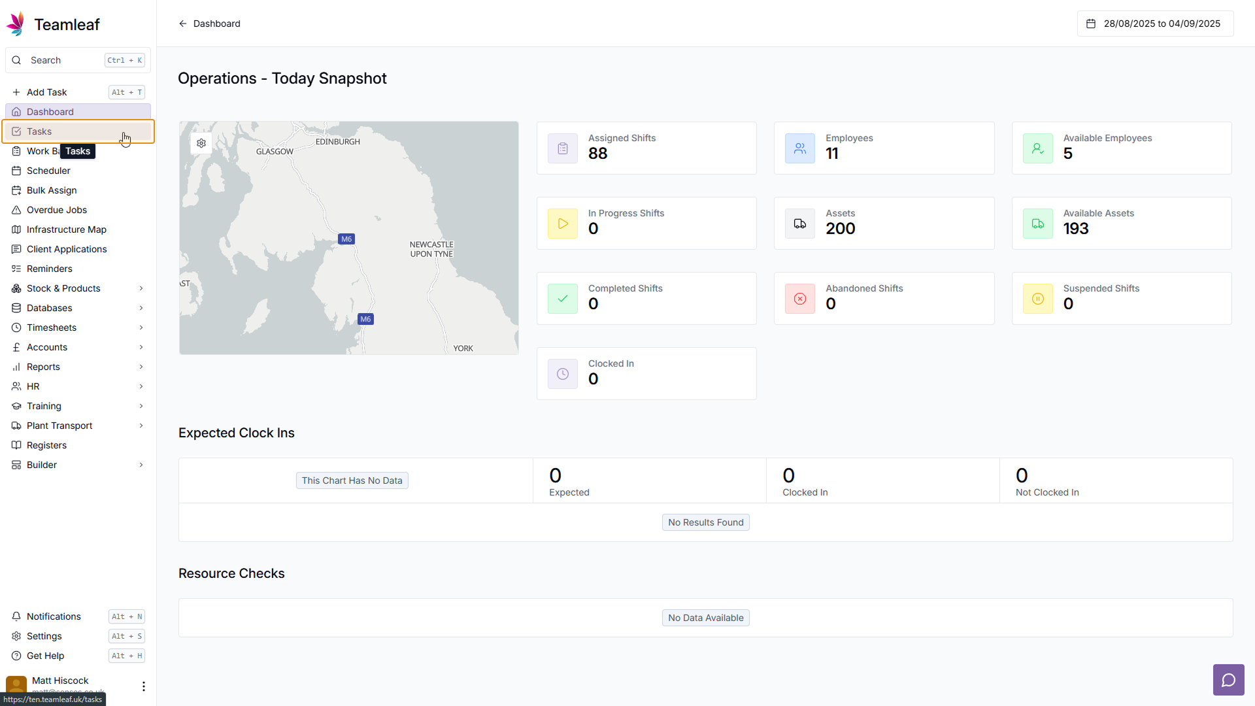Open the chat widget icon
The width and height of the screenshot is (1255, 706).
point(1228,680)
